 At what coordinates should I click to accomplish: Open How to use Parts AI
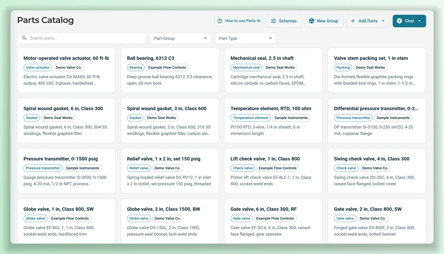pos(239,21)
